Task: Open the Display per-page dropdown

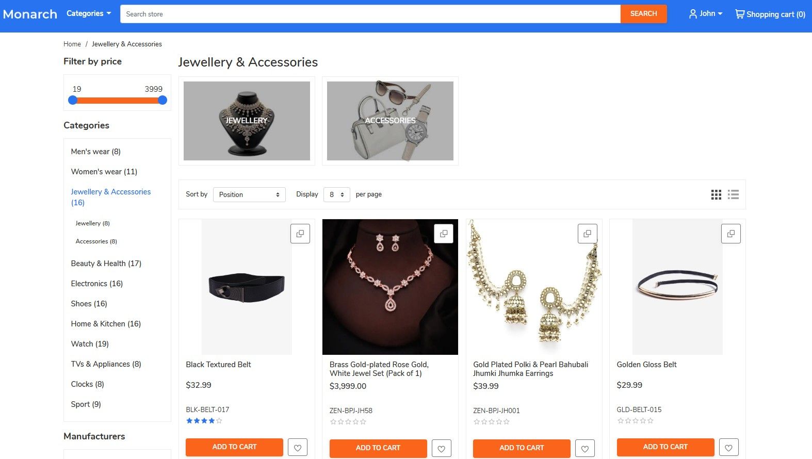Action: click(x=336, y=194)
